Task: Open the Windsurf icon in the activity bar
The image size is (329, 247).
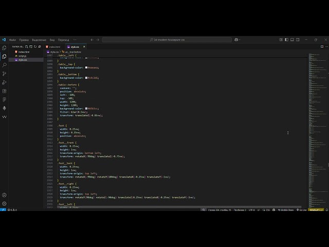Action: point(4,117)
